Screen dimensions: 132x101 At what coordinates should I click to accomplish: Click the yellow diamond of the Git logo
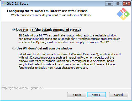tap(123, 18)
